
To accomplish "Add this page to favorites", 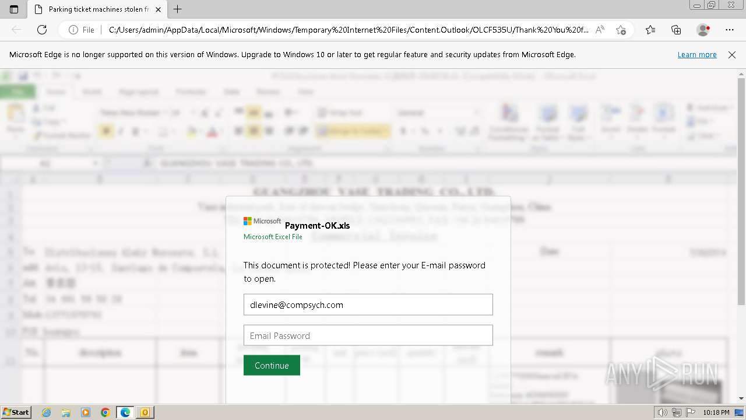I will (621, 30).
